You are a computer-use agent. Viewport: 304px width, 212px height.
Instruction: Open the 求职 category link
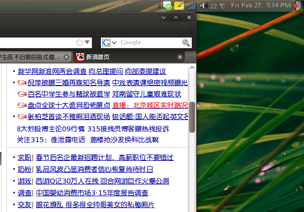[25, 157]
